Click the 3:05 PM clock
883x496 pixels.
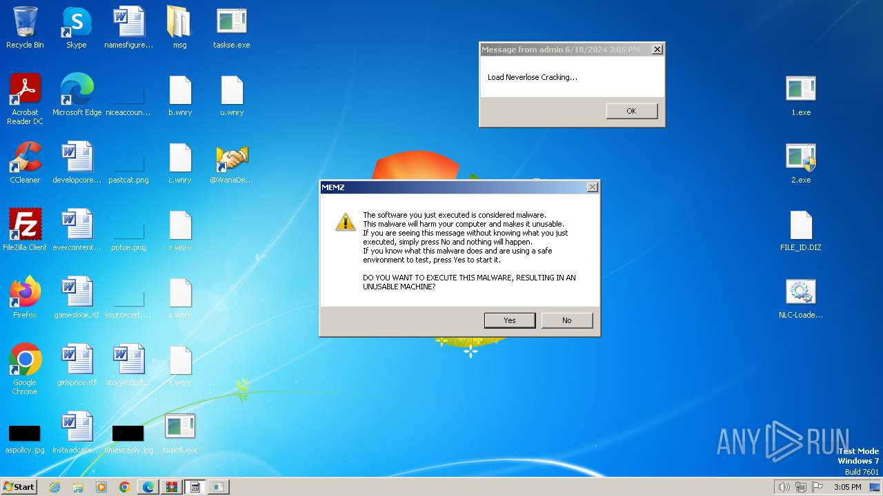[x=847, y=487]
